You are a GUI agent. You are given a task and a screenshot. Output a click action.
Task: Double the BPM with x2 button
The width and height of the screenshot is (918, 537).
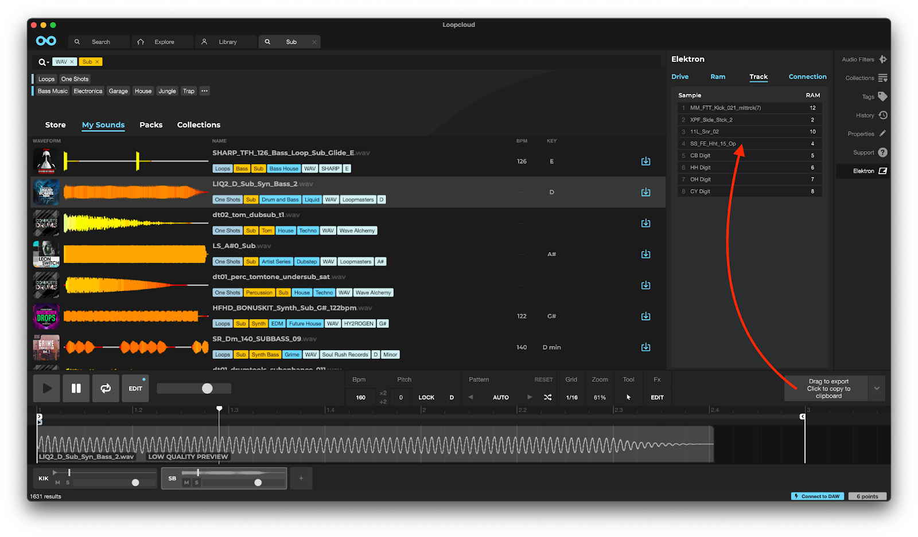(383, 393)
